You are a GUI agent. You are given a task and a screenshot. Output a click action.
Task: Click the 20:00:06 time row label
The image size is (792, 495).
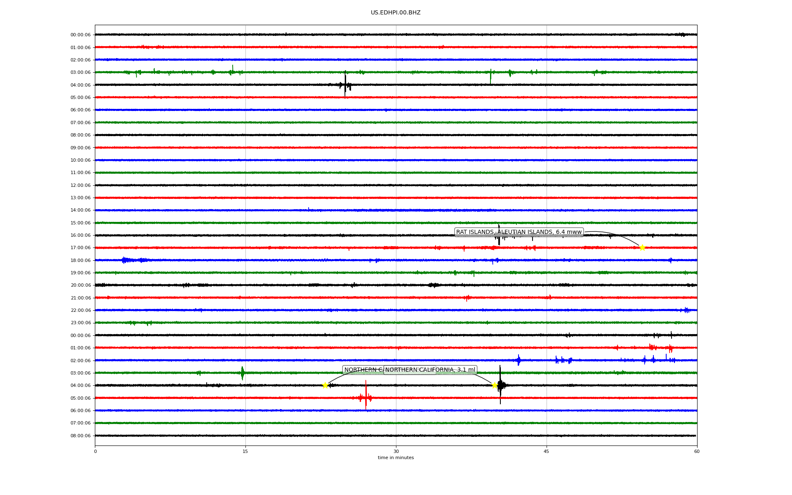(80, 285)
